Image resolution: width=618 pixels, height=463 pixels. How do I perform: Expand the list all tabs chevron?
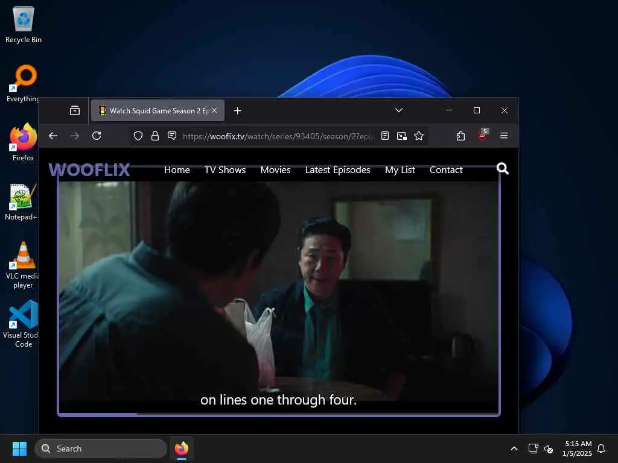[399, 110]
